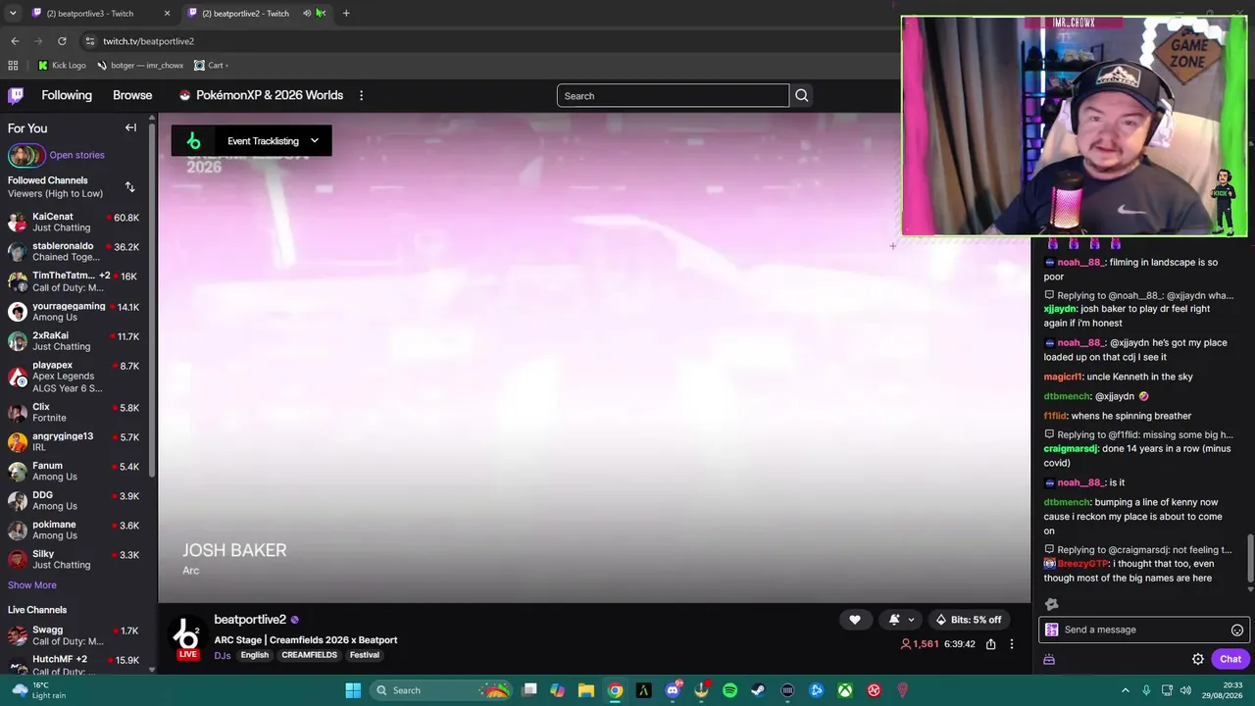Screen dimensions: 1255x706
Task: Reload the Twitch page
Action: point(62,41)
